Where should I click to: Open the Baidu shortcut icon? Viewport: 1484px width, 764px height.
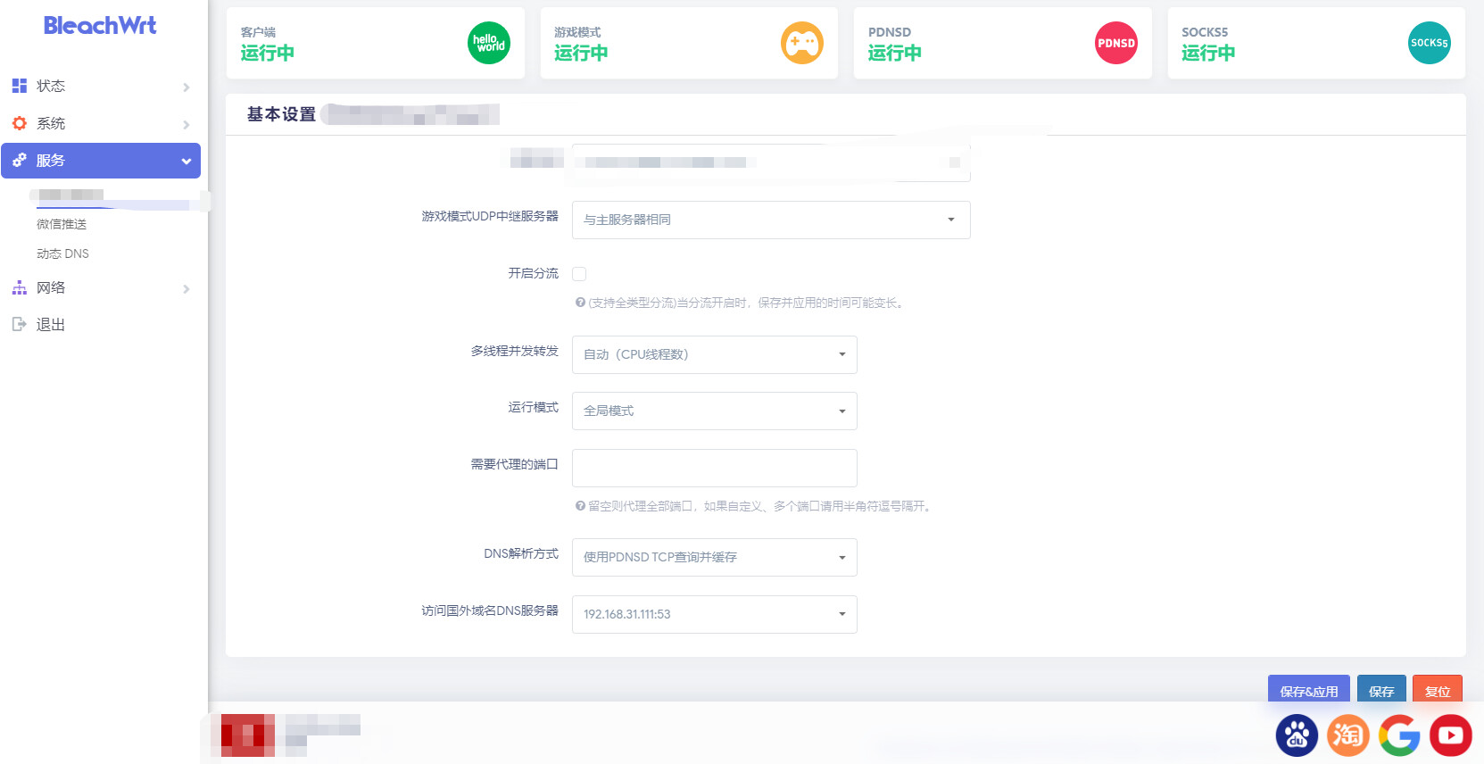[x=1297, y=735]
